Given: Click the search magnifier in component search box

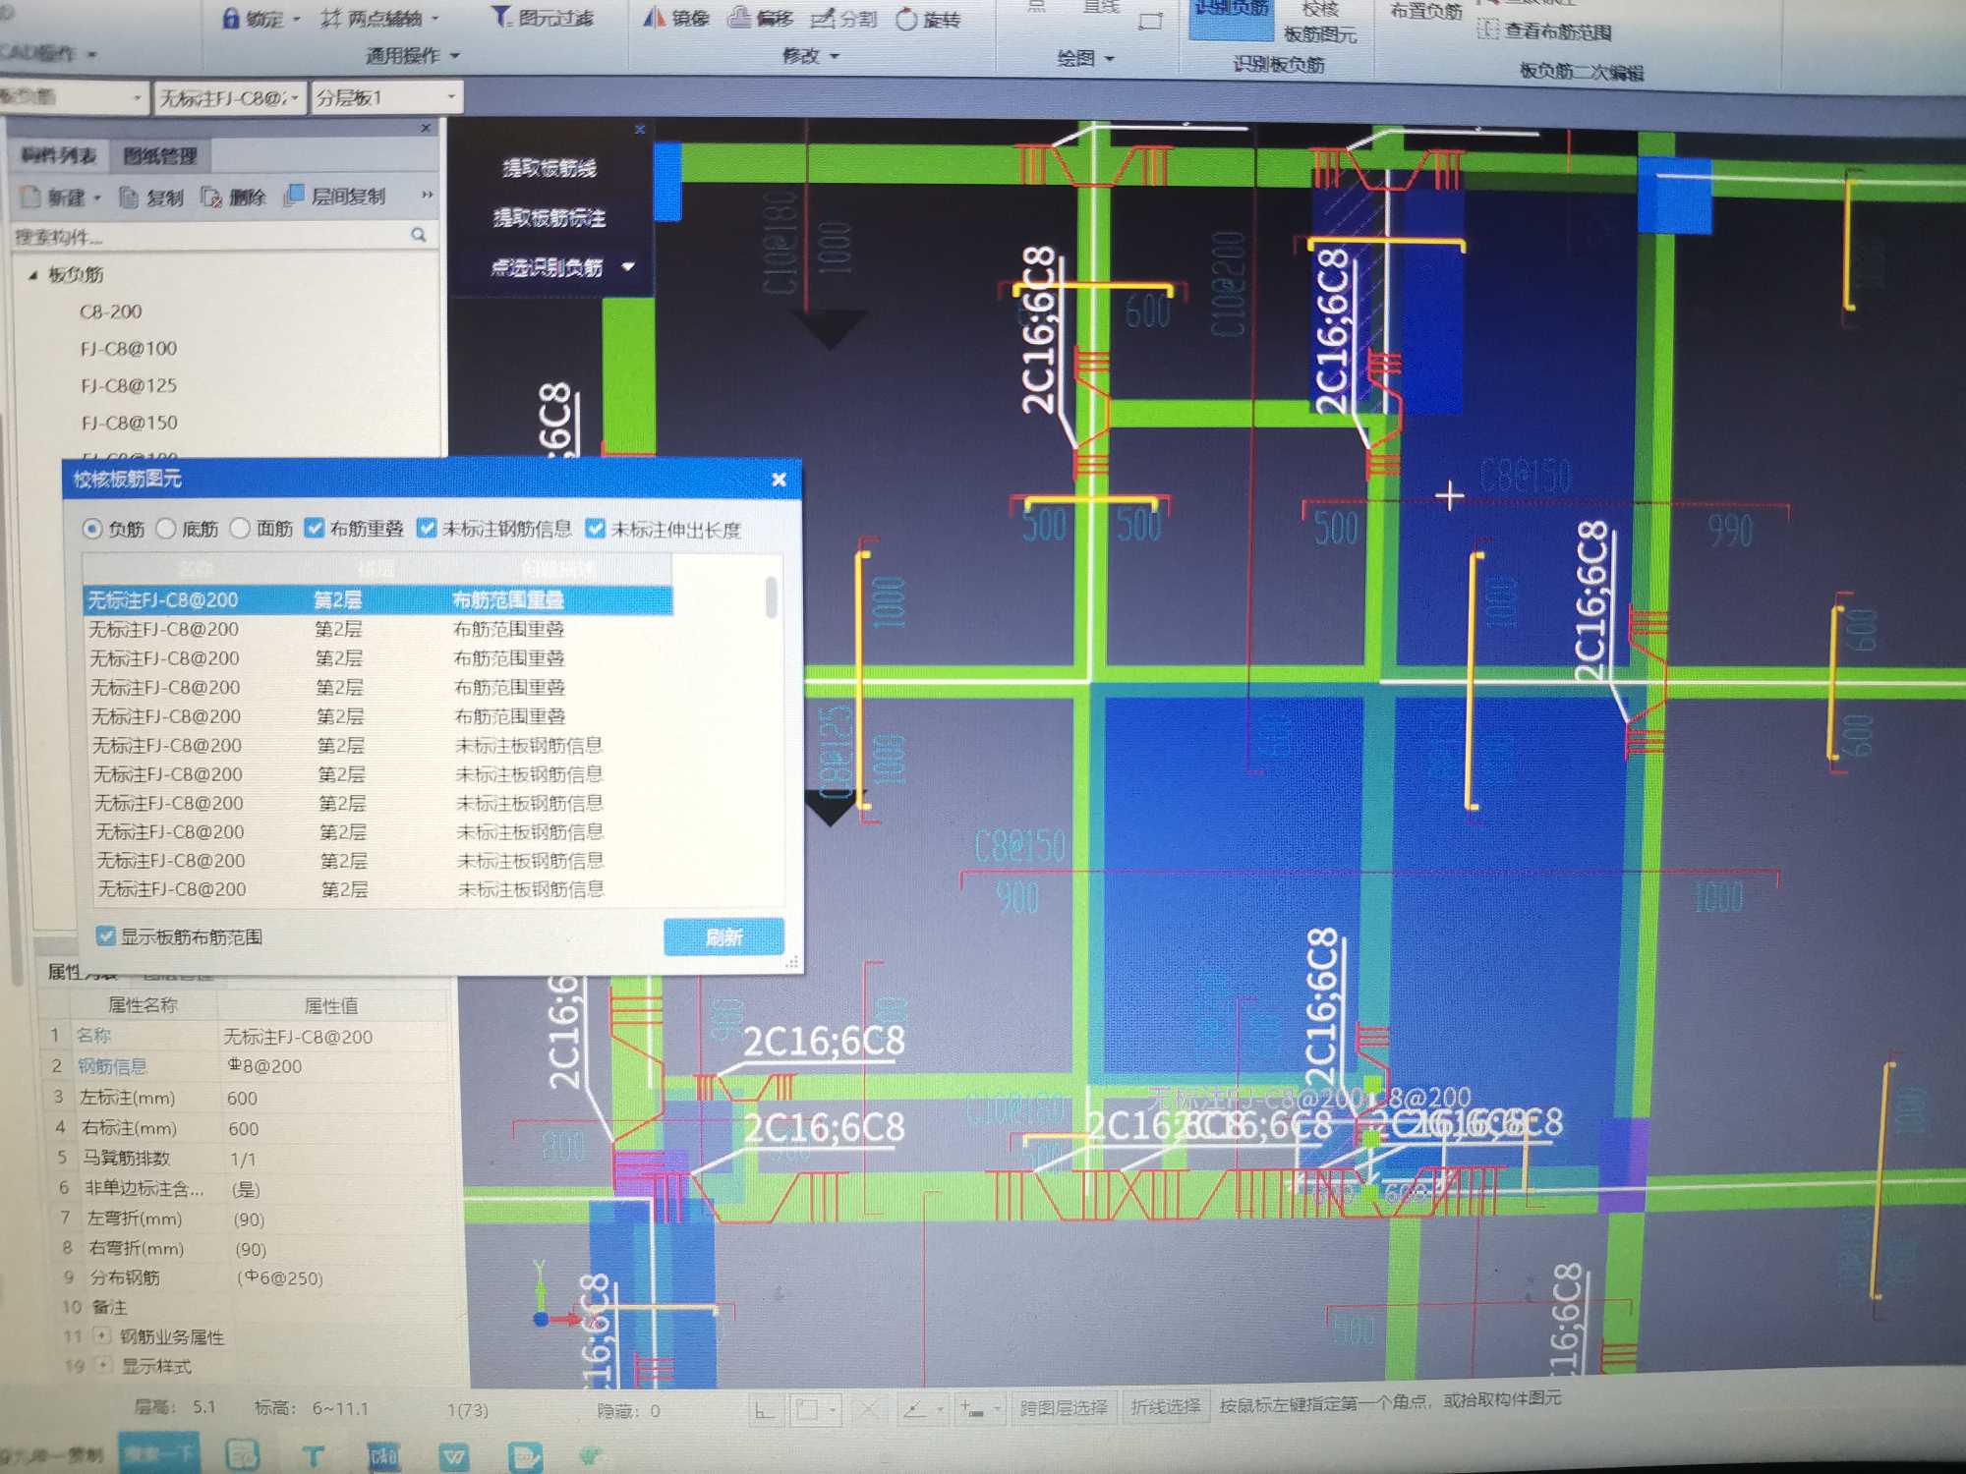Looking at the screenshot, I should pos(419,235).
